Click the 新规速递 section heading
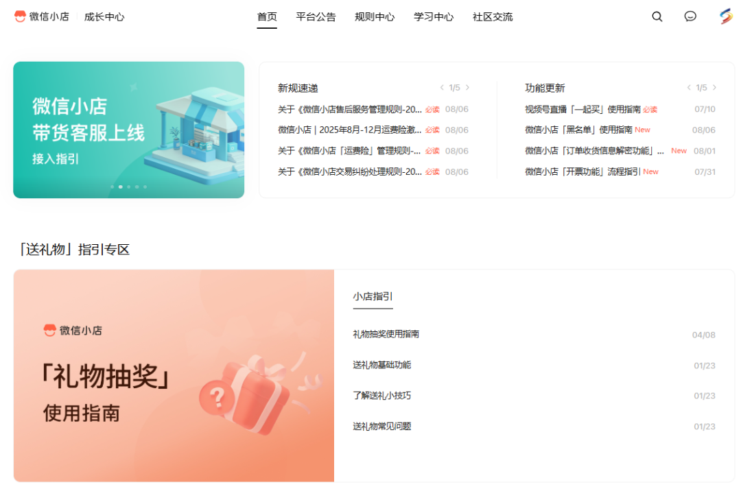Image resolution: width=741 pixels, height=489 pixels. (298, 88)
